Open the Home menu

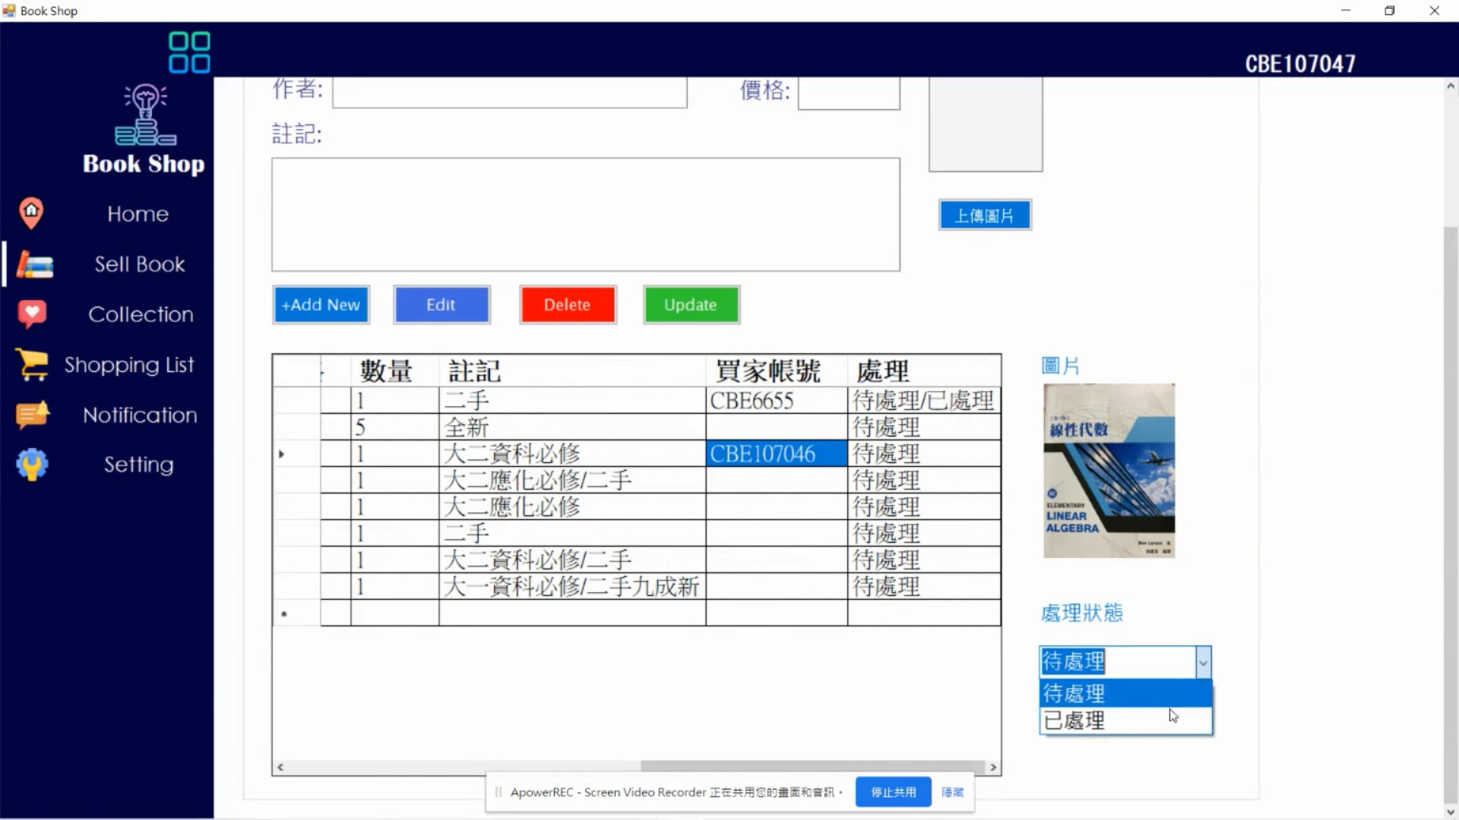tap(138, 214)
